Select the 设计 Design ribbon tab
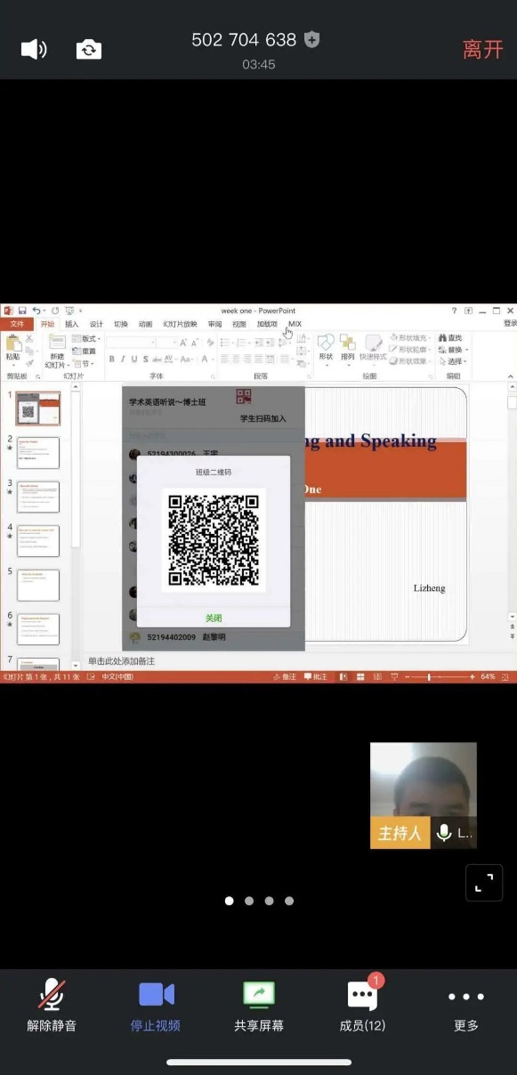The width and height of the screenshot is (517, 1075). tap(96, 324)
